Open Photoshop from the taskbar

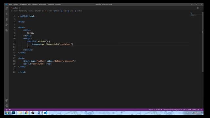tap(13, 113)
